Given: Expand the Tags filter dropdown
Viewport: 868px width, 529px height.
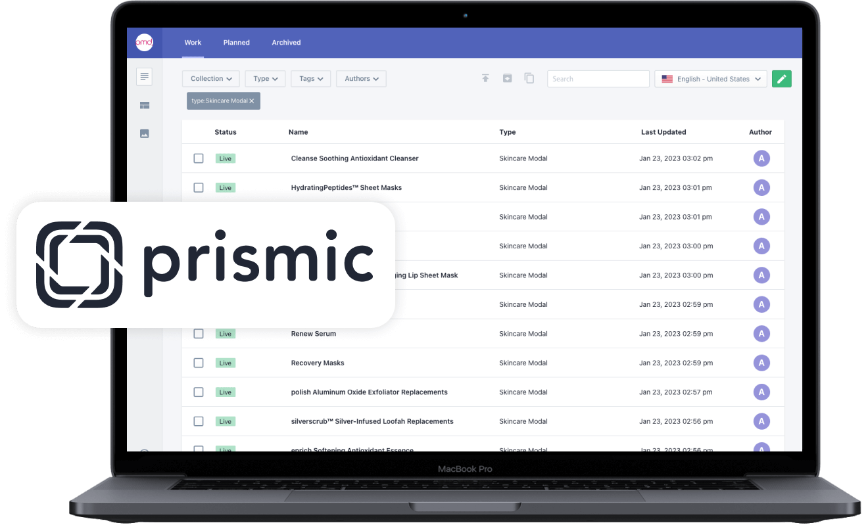Looking at the screenshot, I should click(x=311, y=79).
